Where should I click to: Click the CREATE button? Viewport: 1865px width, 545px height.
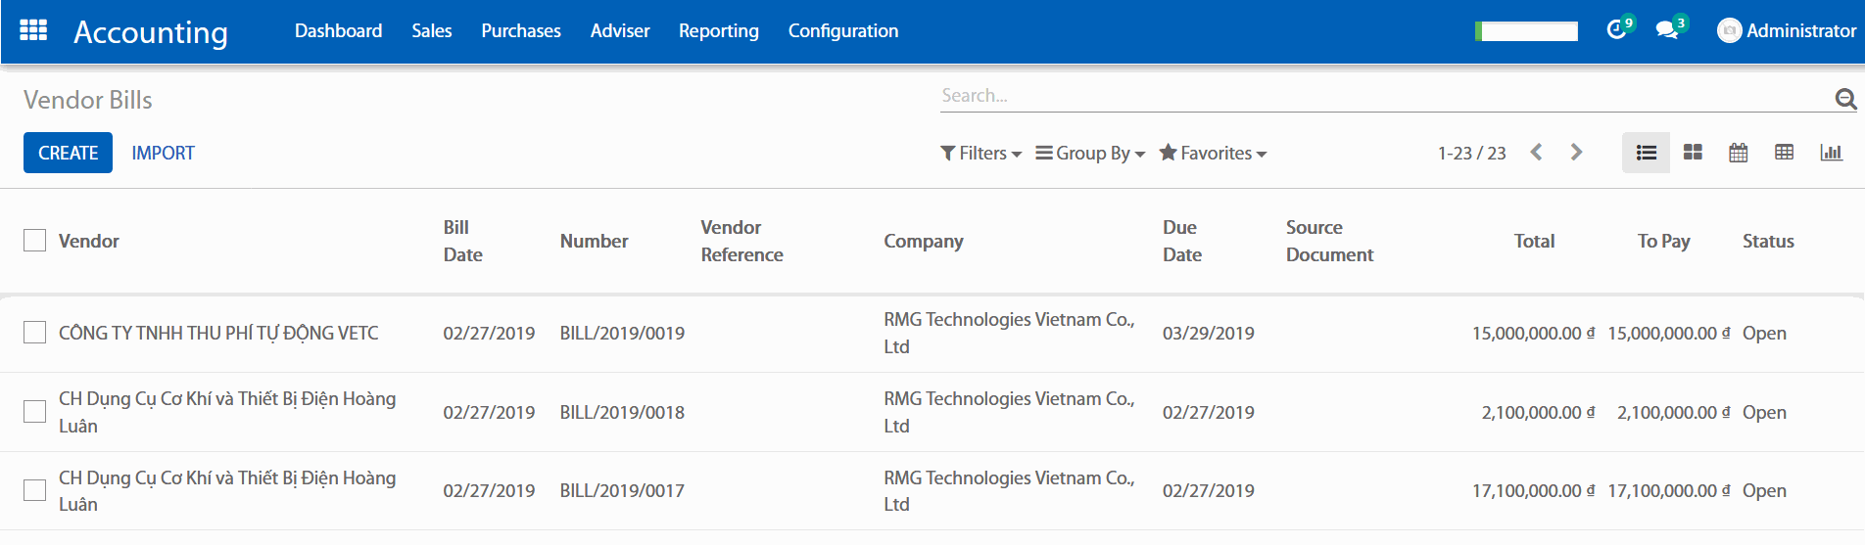pyautogui.click(x=68, y=153)
